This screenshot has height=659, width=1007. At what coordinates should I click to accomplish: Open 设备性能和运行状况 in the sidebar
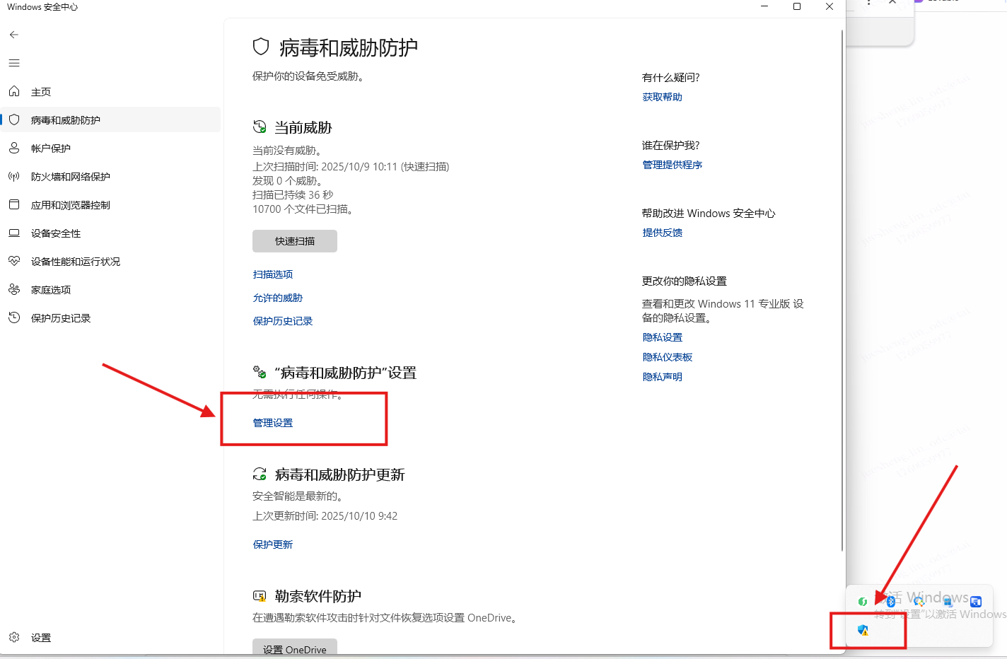point(111,261)
